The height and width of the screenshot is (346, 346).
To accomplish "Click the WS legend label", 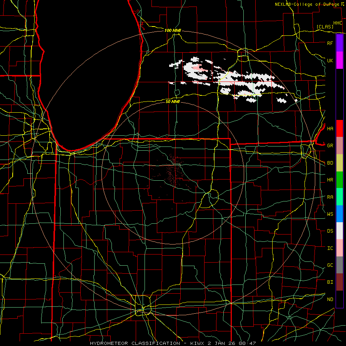I will click(330, 214).
